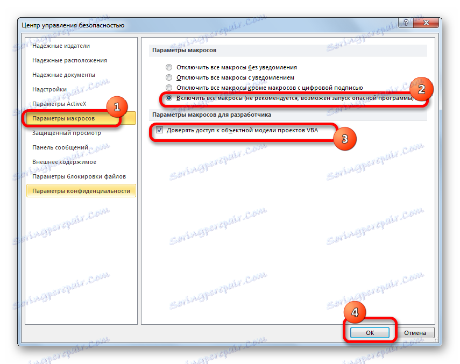
Task: Switch to Параметры ActiveX settings
Action: (x=81, y=104)
